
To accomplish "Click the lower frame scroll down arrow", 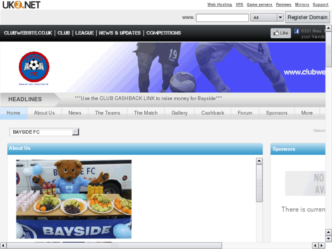I will pos(328,239).
